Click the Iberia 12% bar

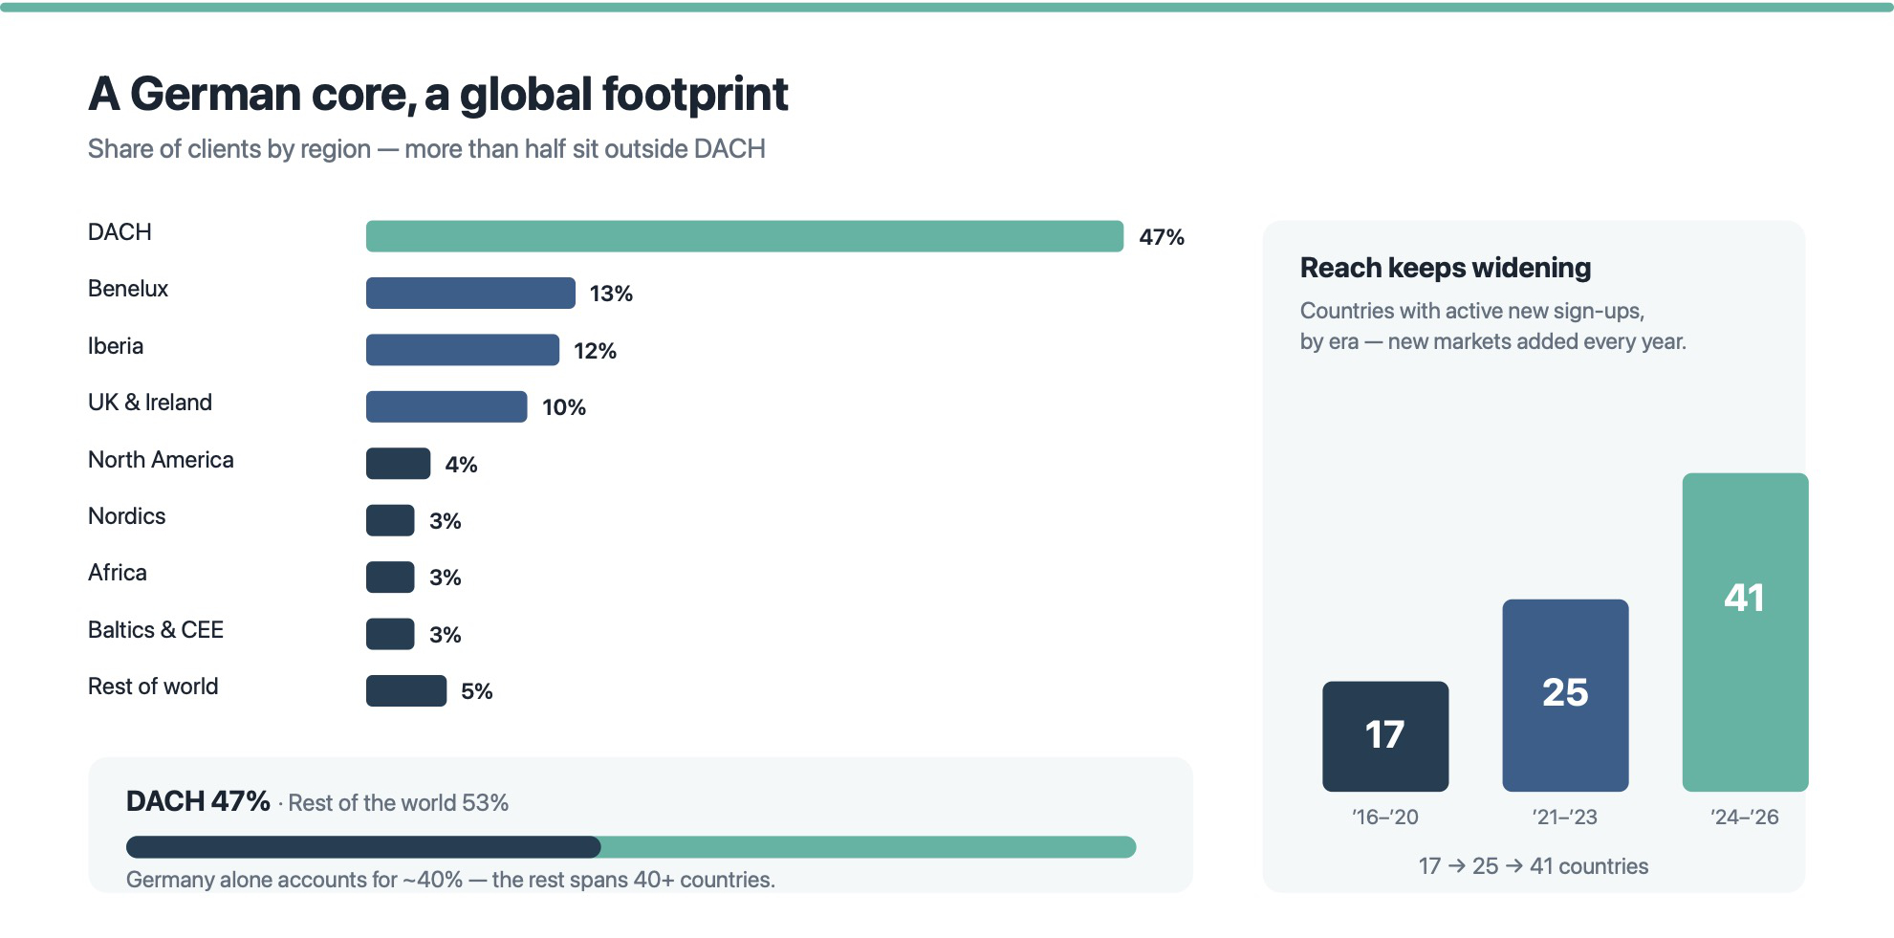[463, 350]
